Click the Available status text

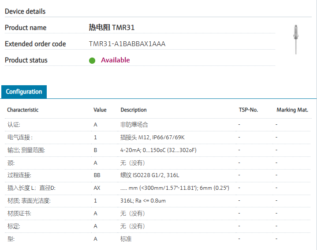pos(116,60)
